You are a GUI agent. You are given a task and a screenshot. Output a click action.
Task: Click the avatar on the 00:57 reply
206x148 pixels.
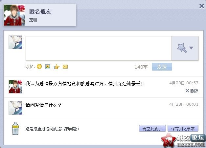(x=15, y=87)
